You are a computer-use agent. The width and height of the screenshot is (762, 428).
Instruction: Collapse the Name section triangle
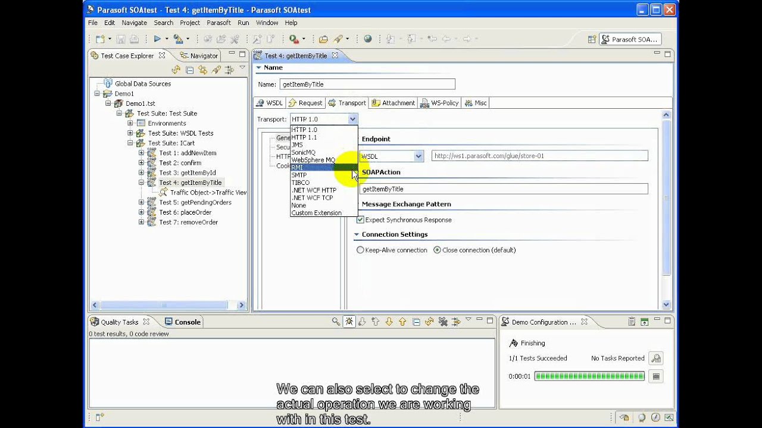(x=259, y=68)
